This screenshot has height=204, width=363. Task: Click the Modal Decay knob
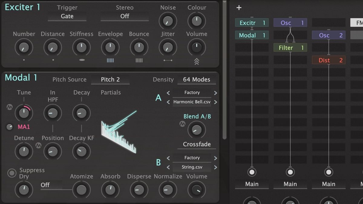pos(81,113)
